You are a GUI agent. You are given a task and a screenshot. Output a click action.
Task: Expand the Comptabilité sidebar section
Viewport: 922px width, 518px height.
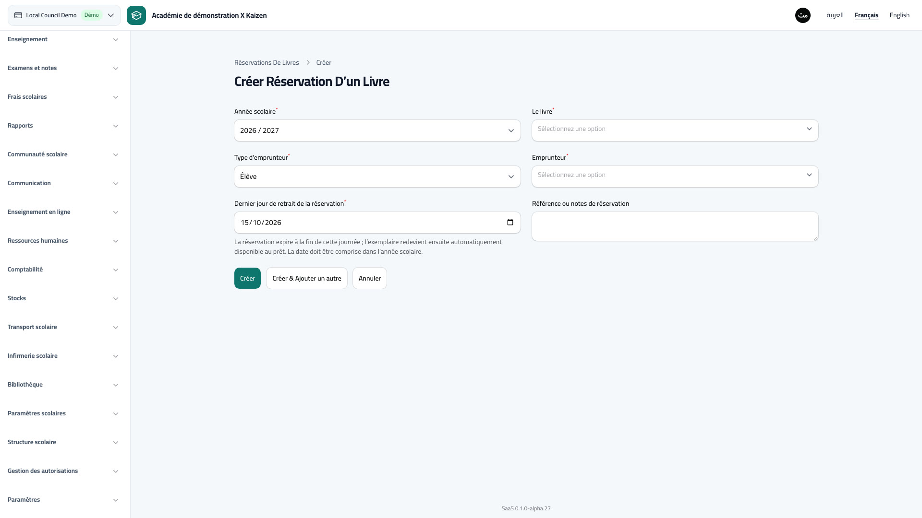tap(63, 270)
